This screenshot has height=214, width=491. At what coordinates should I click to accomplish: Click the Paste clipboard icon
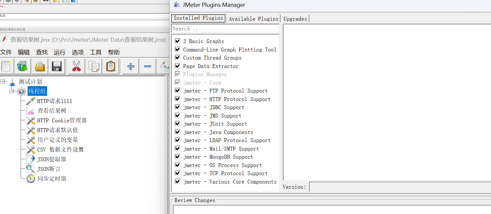tap(111, 67)
